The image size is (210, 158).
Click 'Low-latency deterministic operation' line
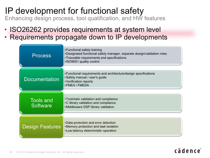click(90, 130)
